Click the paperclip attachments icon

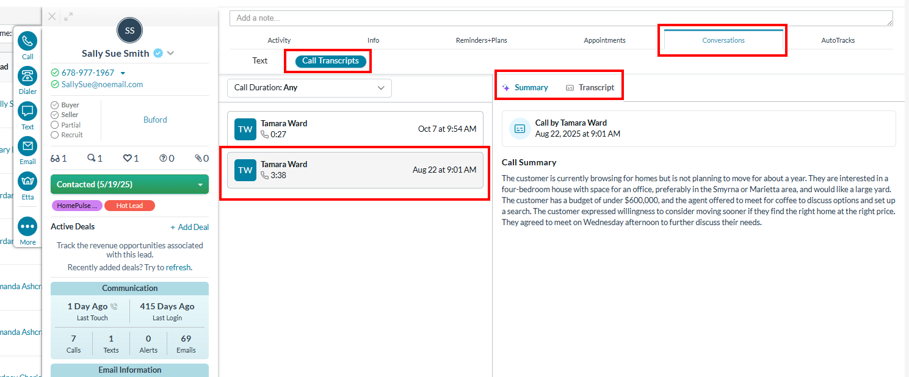tap(198, 158)
